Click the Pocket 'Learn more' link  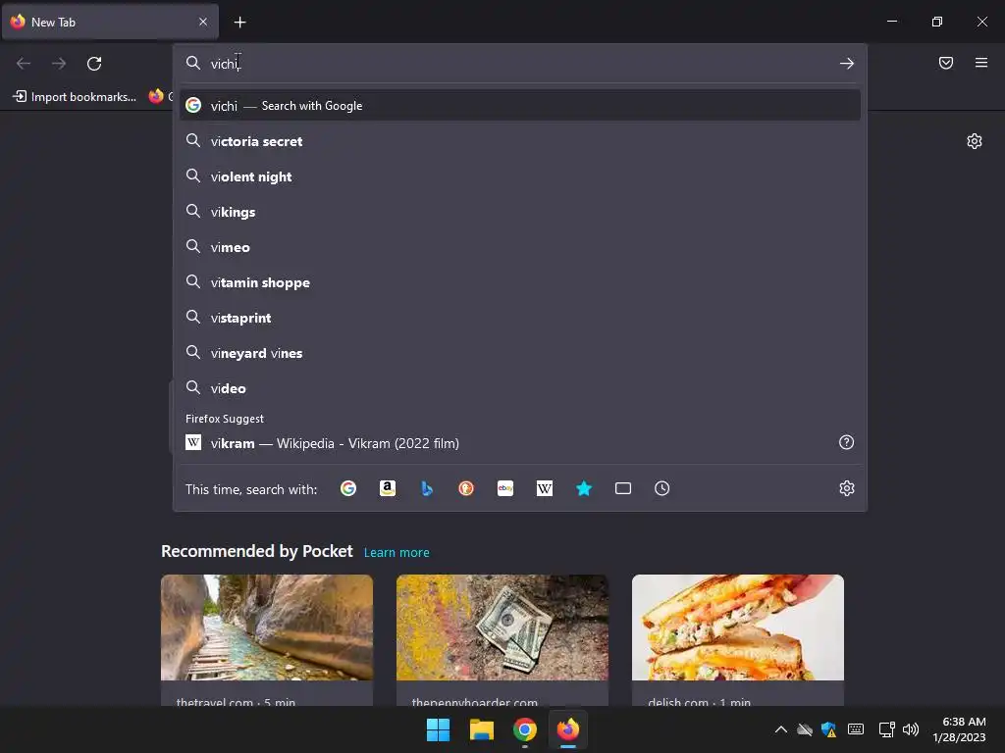tap(397, 553)
